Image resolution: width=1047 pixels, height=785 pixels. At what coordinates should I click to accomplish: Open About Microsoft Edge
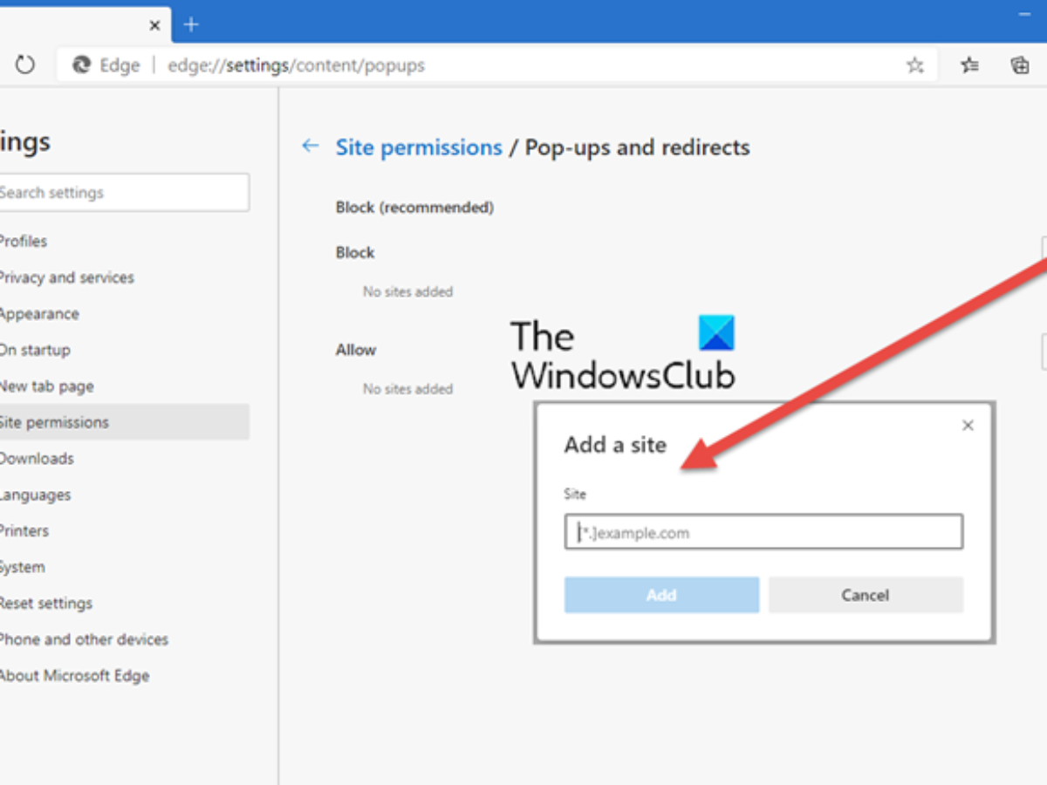coord(74,676)
